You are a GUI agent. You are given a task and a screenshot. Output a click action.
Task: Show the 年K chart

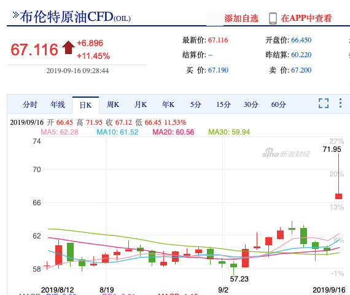[x=168, y=104]
